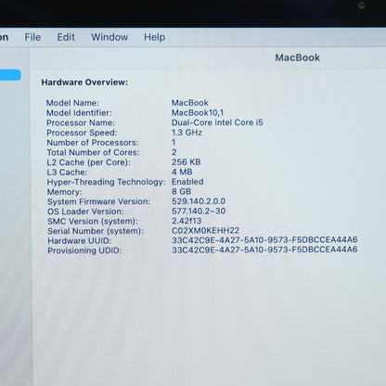Screen dimensions: 386x386
Task: Click the SMC Version value 2.42f13
Action: [x=187, y=221]
